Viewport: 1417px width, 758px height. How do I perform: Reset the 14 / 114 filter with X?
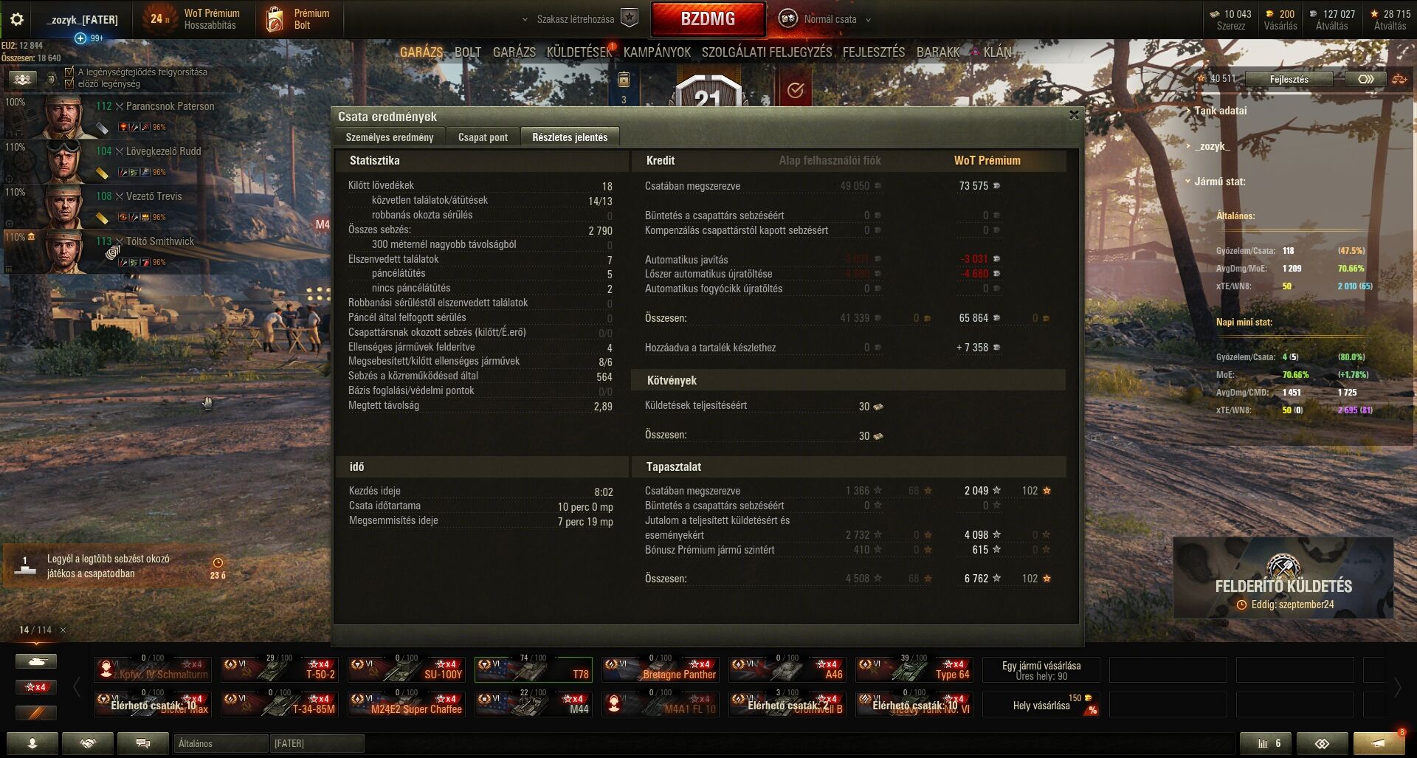point(63,630)
